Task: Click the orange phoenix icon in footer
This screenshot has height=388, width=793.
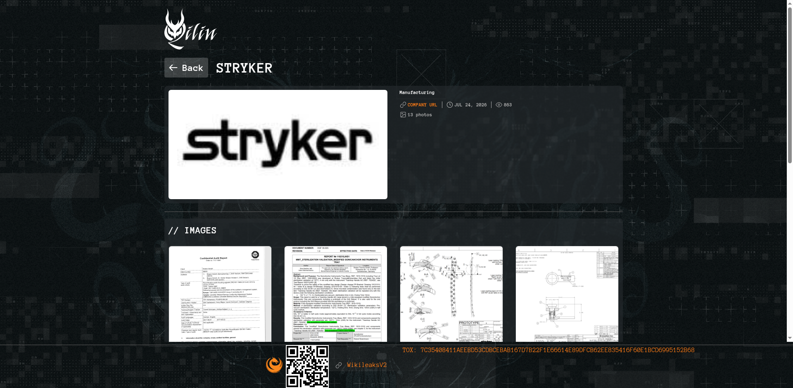Action: tap(274, 365)
